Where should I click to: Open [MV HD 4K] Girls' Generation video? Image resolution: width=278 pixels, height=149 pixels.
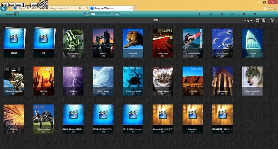point(133,119)
